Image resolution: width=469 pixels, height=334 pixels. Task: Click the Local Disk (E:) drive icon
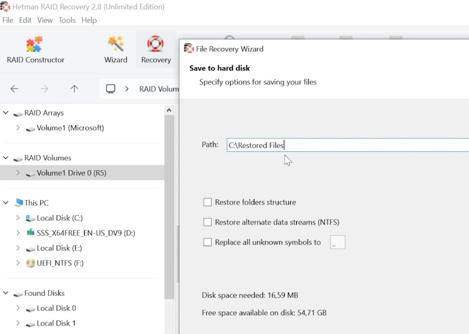click(x=30, y=249)
